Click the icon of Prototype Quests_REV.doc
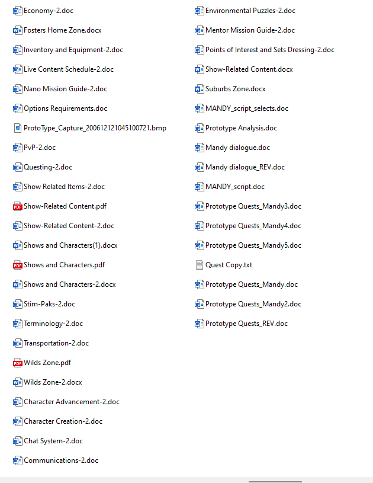The width and height of the screenshot is (373, 483). (x=200, y=324)
